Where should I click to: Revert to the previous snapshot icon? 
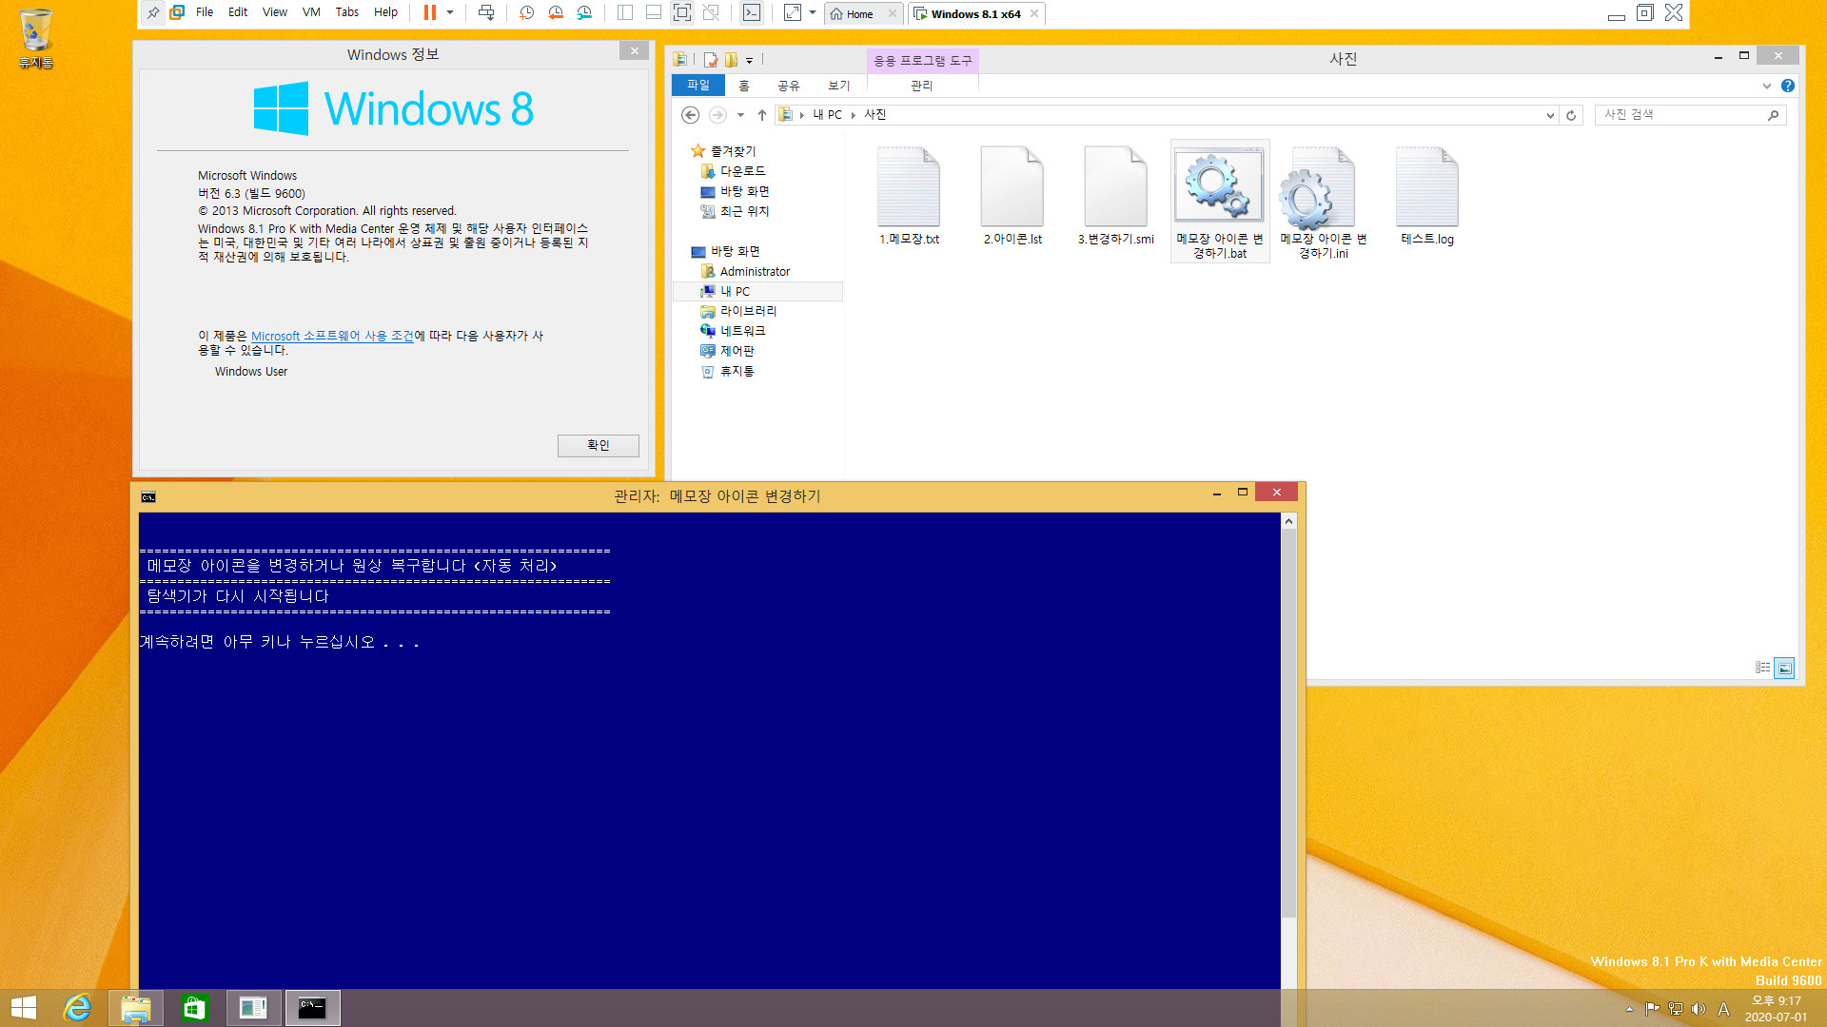click(556, 12)
